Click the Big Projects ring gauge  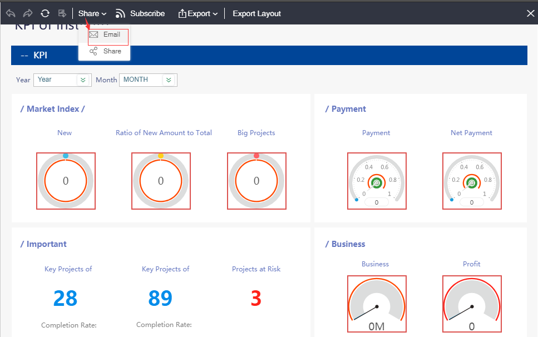coord(256,181)
